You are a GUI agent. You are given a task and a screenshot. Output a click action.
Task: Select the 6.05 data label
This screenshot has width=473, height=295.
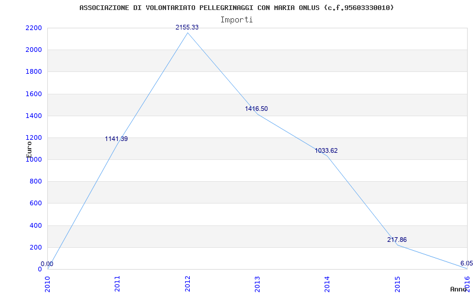tap(466, 263)
